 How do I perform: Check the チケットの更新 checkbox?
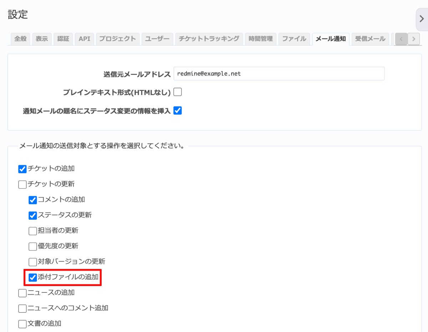click(22, 185)
